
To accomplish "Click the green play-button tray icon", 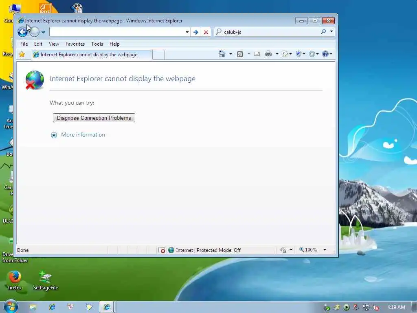I will point(346,308).
